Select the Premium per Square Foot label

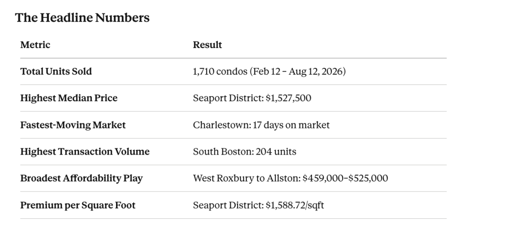pyautogui.click(x=78, y=205)
